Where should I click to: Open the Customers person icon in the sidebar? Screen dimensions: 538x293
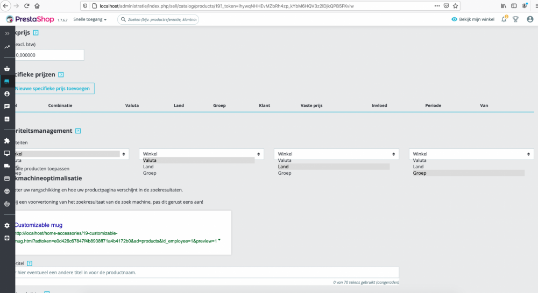click(x=7, y=94)
